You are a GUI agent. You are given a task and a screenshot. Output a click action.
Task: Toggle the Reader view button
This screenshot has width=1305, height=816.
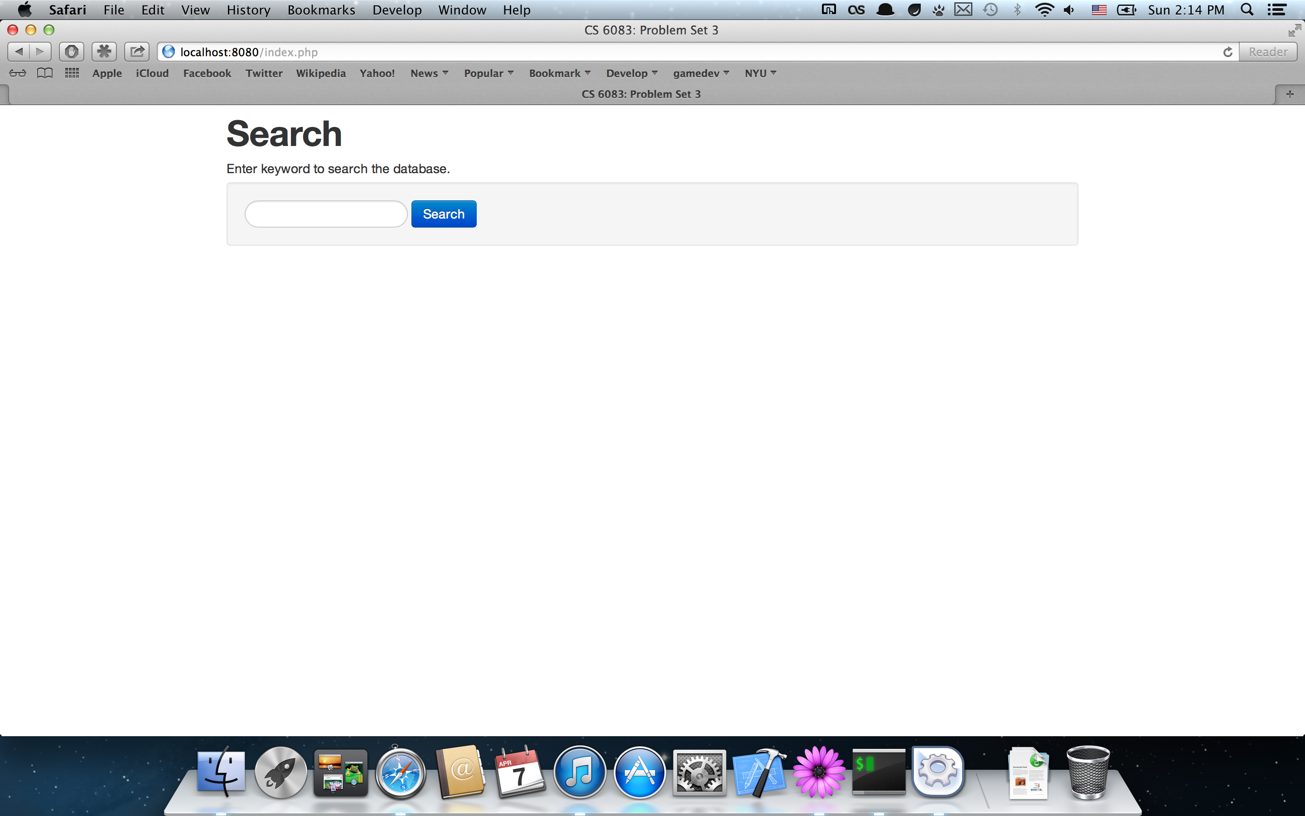pyautogui.click(x=1268, y=52)
